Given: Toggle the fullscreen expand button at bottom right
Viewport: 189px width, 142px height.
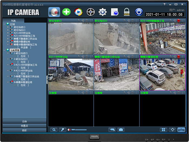Looking at the screenshot, I should [x=172, y=130].
